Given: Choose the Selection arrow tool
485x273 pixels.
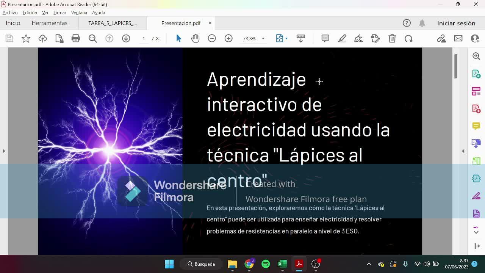Looking at the screenshot, I should [179, 38].
